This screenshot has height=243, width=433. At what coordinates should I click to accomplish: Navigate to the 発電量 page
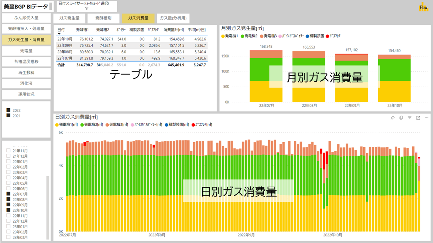coord(26,51)
